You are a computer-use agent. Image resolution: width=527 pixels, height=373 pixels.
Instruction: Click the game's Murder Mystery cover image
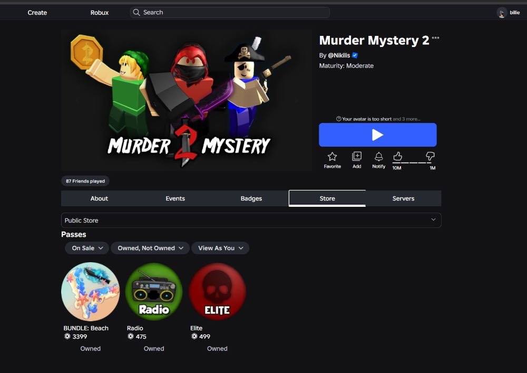pos(187,100)
